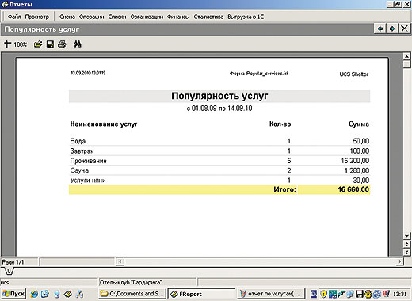Viewport: 412px width, 301px height.
Task: Open a report file with the folder icon
Action: click(x=38, y=44)
